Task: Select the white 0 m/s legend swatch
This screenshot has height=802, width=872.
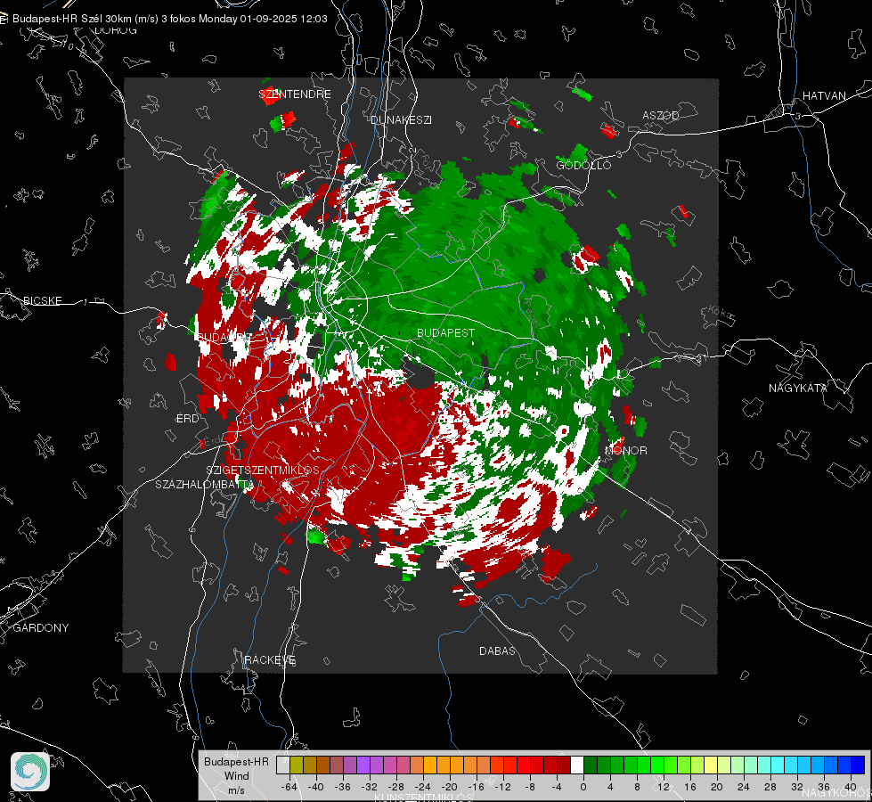Action: (577, 765)
